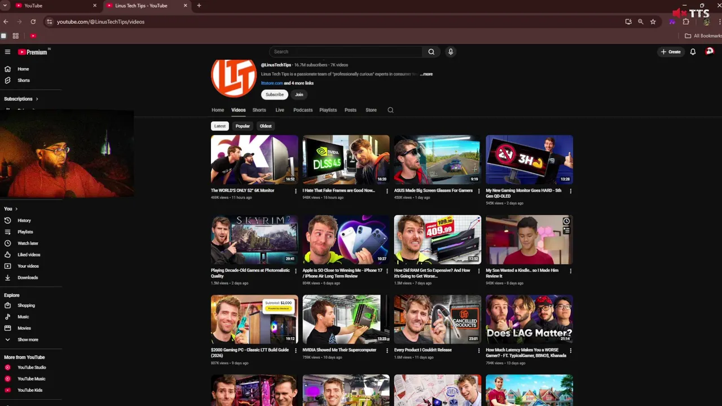
Task: Open All Bookmarks folder
Action: pyautogui.click(x=703, y=36)
